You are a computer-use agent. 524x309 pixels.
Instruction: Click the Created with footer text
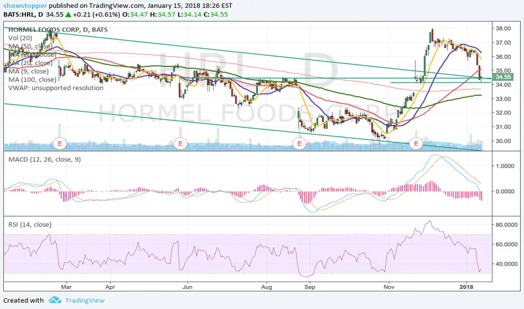point(24,301)
